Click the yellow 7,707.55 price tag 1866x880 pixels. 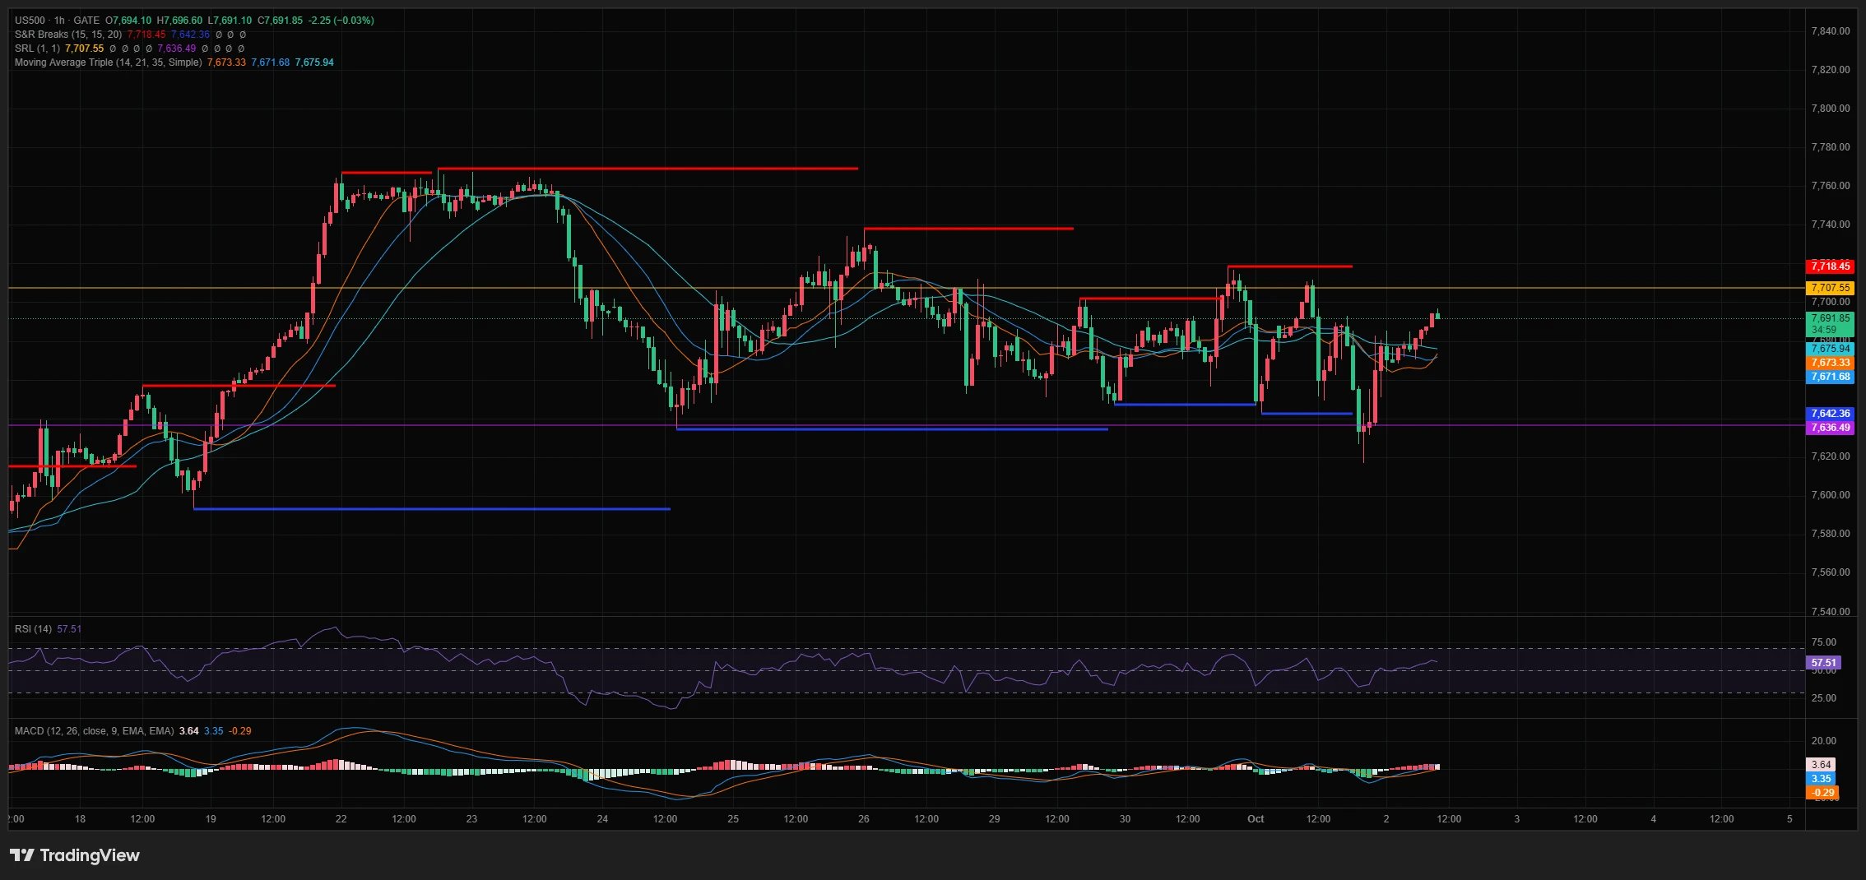[x=1831, y=288]
